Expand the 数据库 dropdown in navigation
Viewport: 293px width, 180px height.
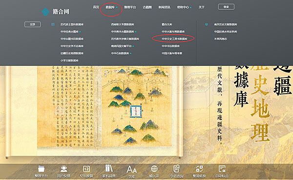(111, 7)
